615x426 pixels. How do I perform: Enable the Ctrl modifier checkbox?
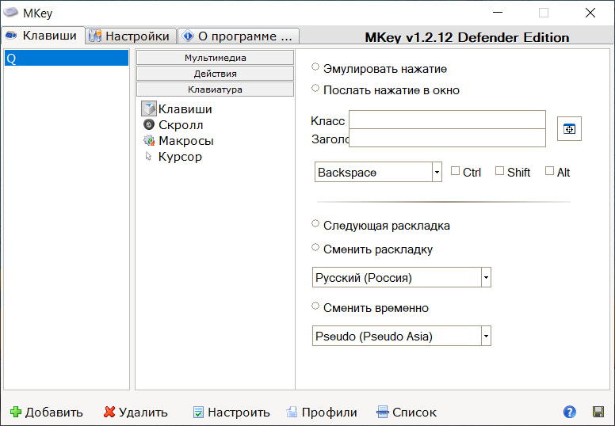coord(455,171)
